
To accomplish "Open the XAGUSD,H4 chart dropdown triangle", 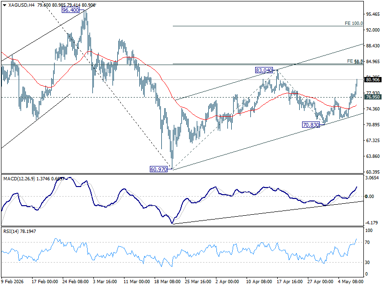I will click(x=4, y=5).
